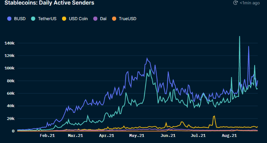267x143 pixels.
Task: Click the Feb.21 x-axis label
Action: coord(47,136)
